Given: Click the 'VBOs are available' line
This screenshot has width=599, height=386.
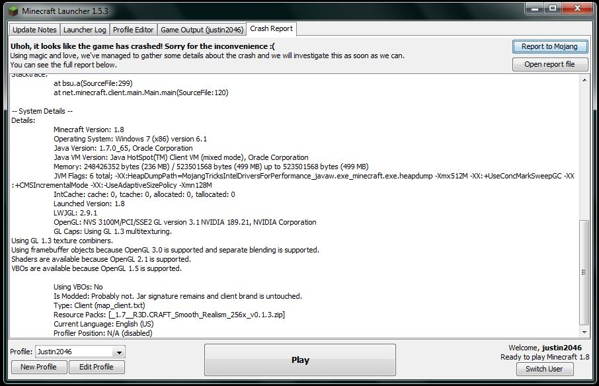Looking at the screenshot, I should pyautogui.click(x=97, y=268).
